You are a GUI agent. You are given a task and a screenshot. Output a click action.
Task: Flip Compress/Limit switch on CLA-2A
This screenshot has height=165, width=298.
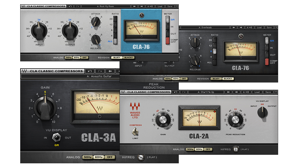[x=135, y=132]
